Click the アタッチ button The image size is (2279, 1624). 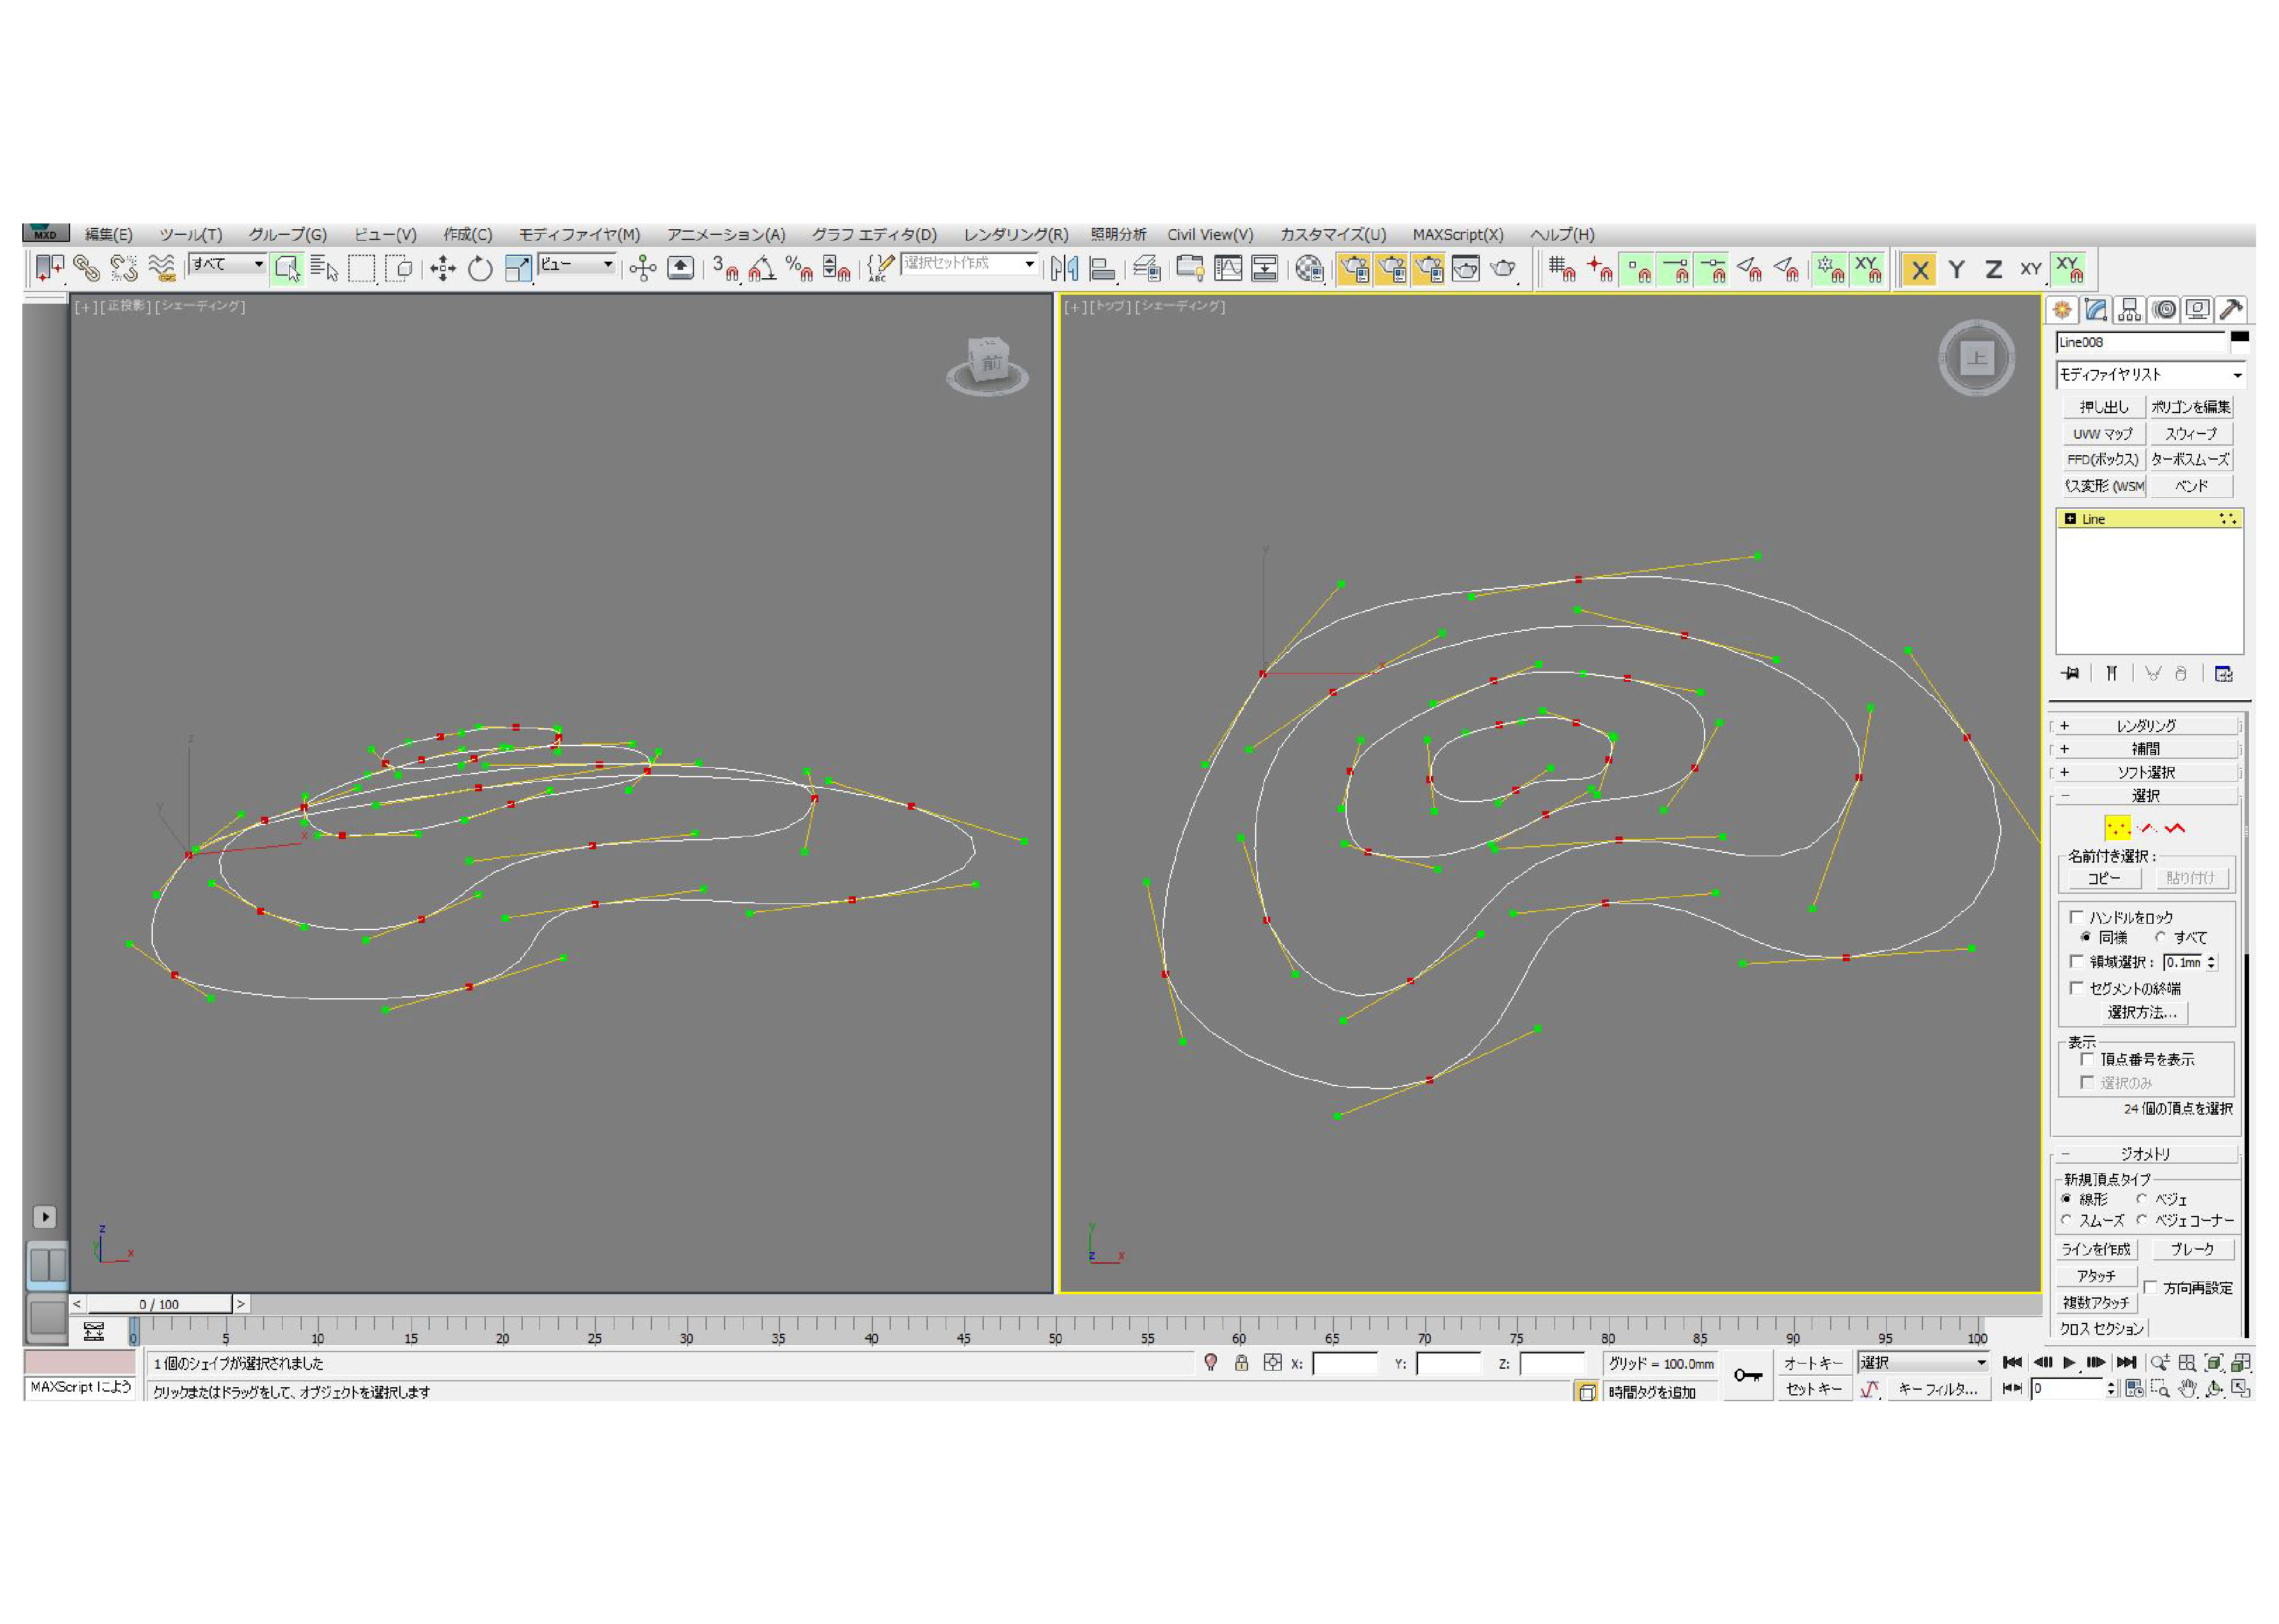(x=2096, y=1277)
